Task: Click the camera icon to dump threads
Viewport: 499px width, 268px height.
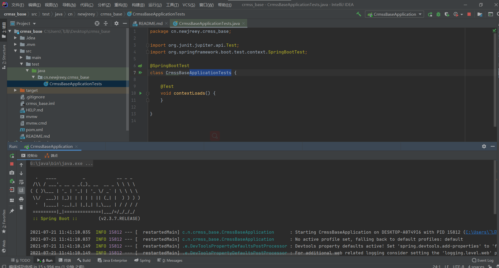Action: point(12,173)
